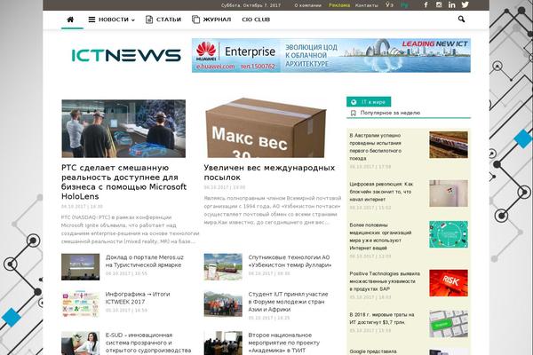Open Инфографика – Итоги ICTWEEK 2017 article
The image size is (533, 355).
(138, 298)
